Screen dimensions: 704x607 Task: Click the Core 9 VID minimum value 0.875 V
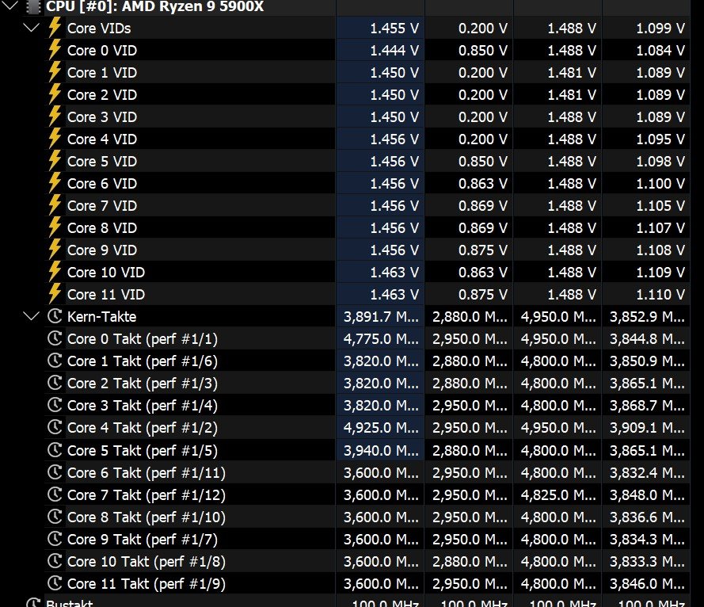coord(482,250)
